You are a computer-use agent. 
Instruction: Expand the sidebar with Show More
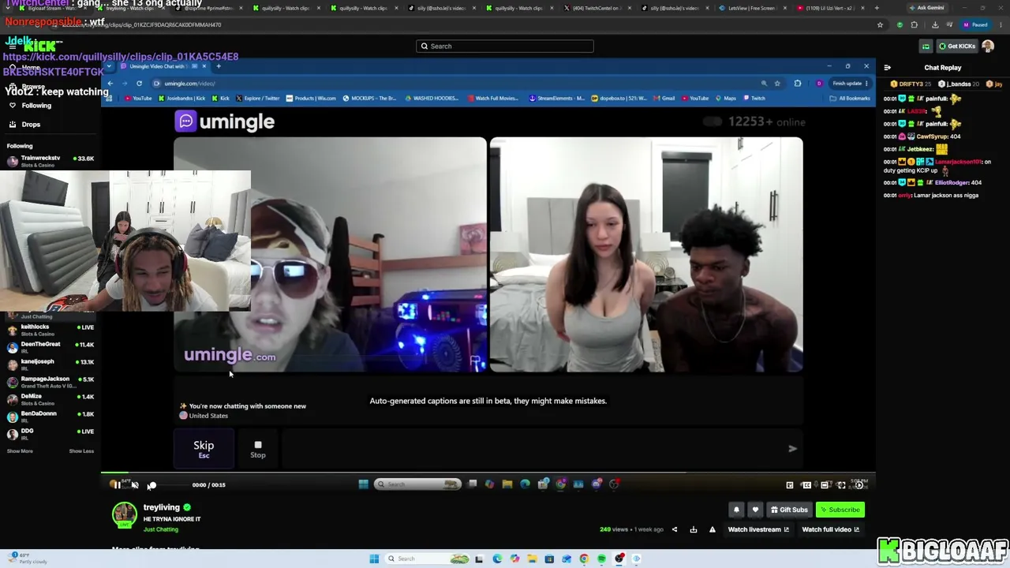pyautogui.click(x=20, y=451)
